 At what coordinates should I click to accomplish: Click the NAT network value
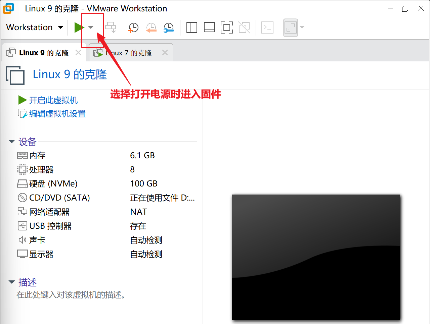[x=138, y=212]
